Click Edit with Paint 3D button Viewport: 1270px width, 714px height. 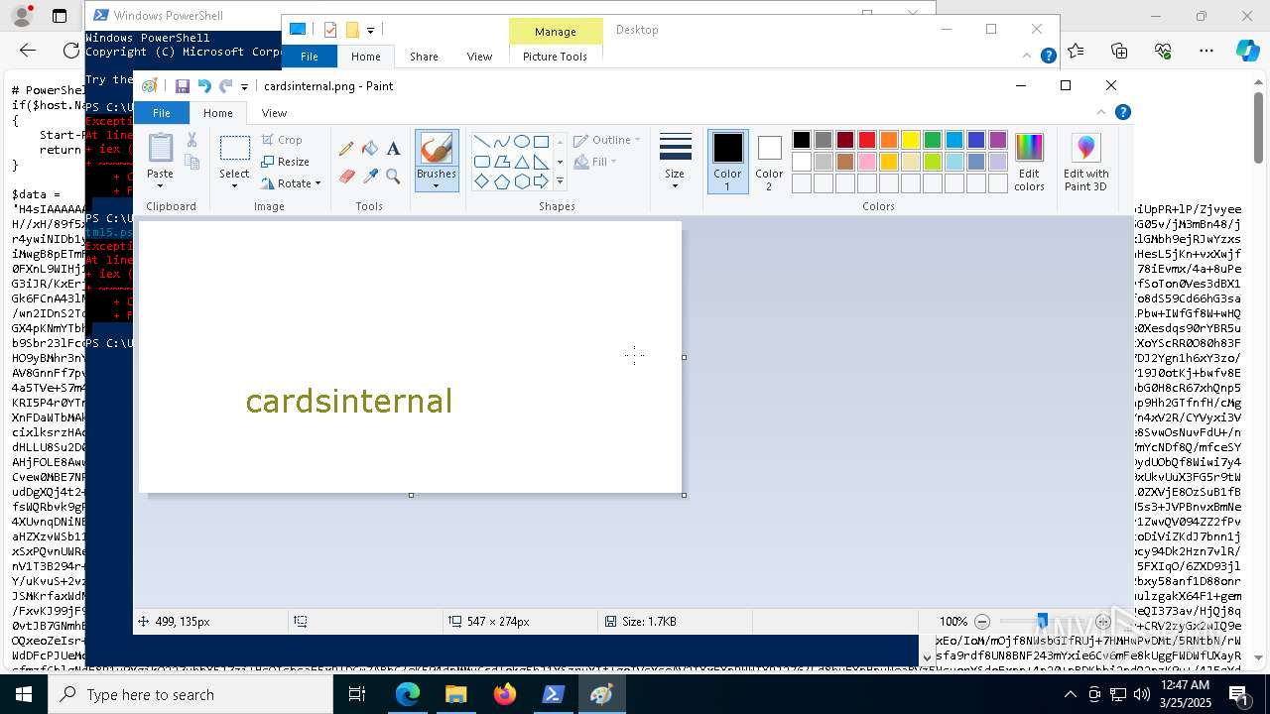coord(1085,162)
